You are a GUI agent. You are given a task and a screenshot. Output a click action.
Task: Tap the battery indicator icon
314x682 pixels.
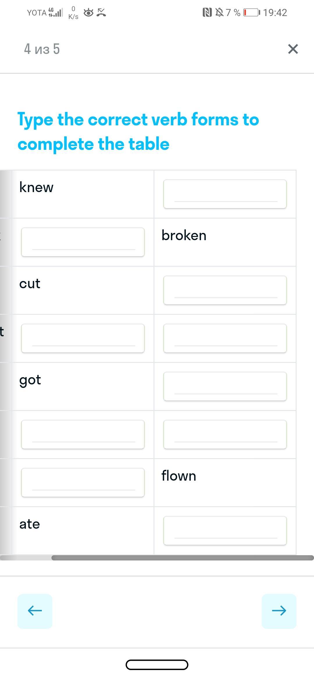(252, 13)
